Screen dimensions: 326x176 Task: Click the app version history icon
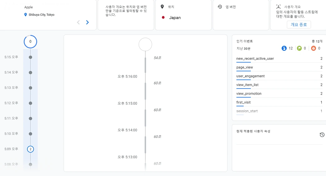(x=220, y=7)
